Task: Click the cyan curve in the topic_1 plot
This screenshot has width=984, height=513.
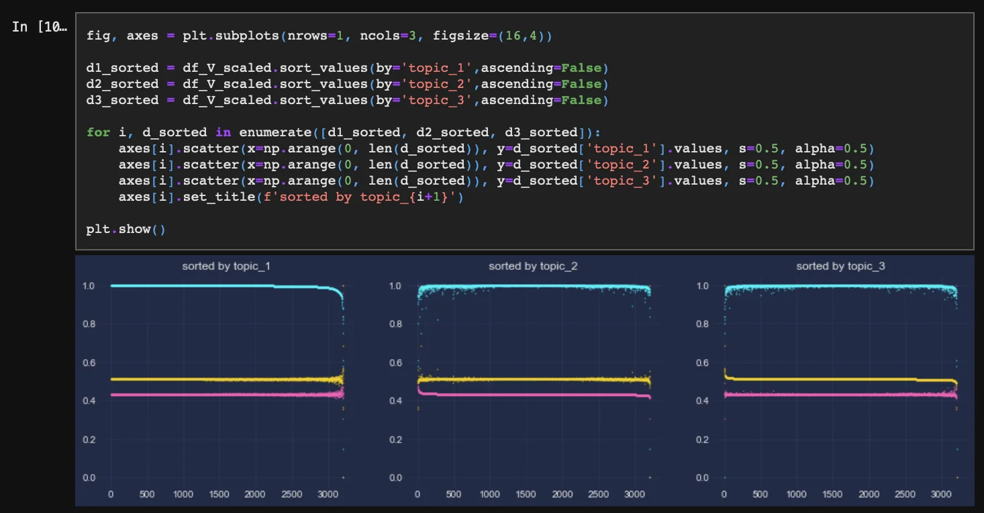Action: (x=201, y=286)
